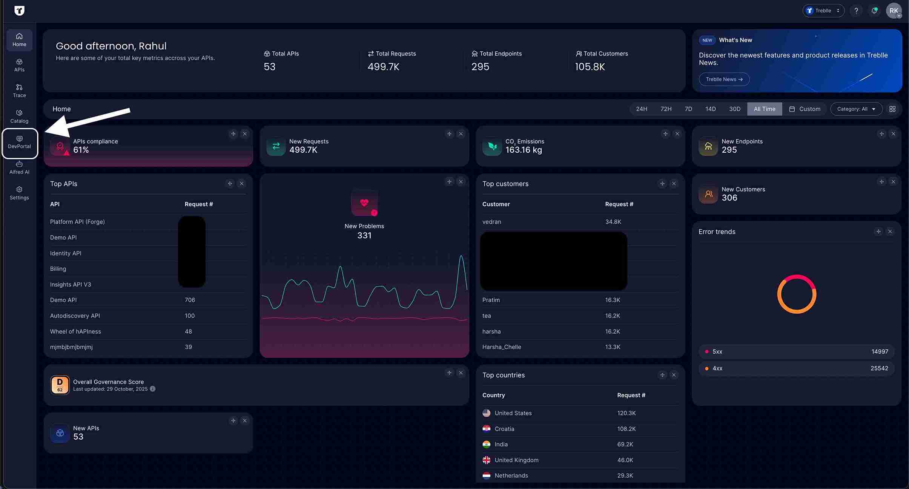909x489 pixels.
Task: Open the RK user avatar menu
Action: coord(894,11)
